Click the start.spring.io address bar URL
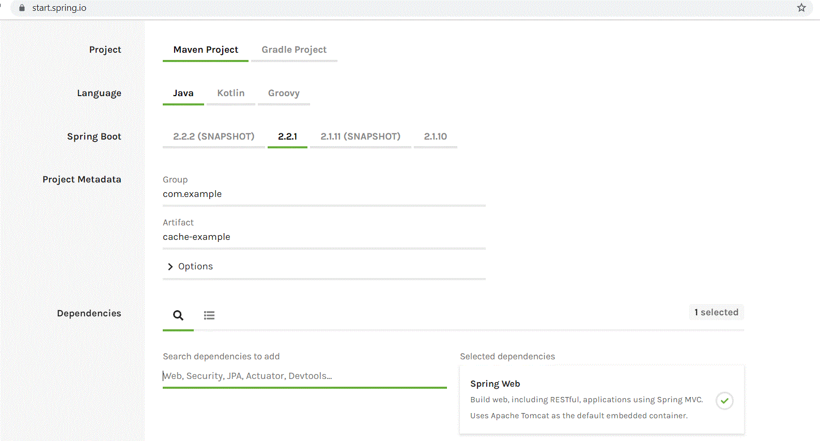 59,8
